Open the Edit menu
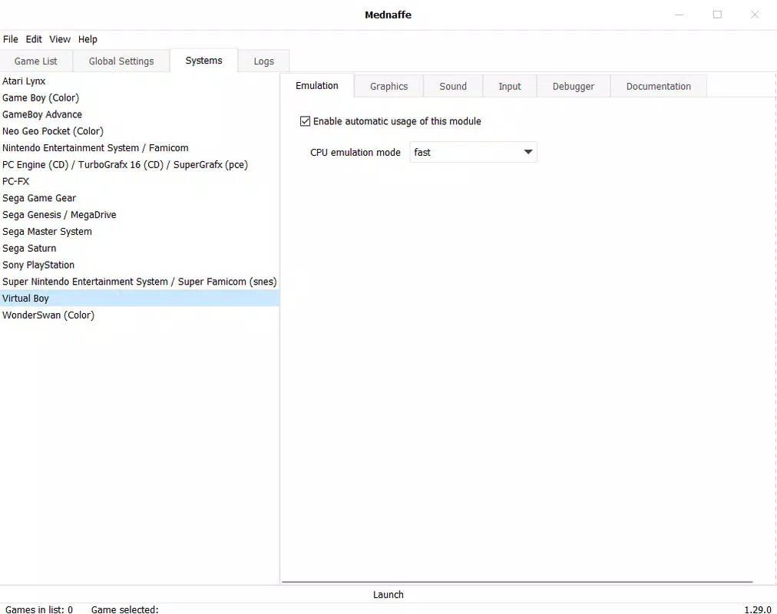 (x=34, y=39)
